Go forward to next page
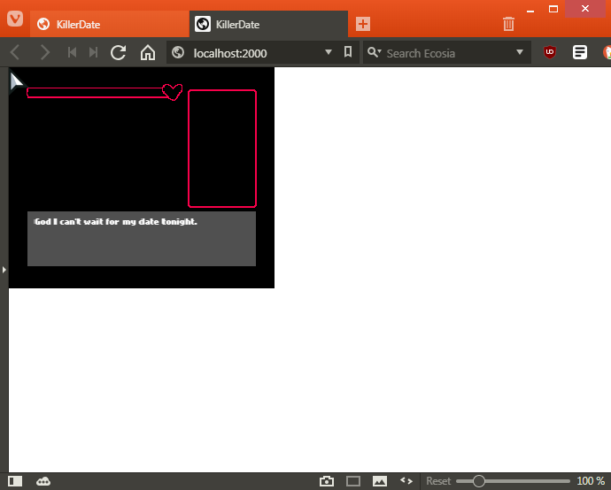The height and width of the screenshot is (490, 611). point(45,52)
